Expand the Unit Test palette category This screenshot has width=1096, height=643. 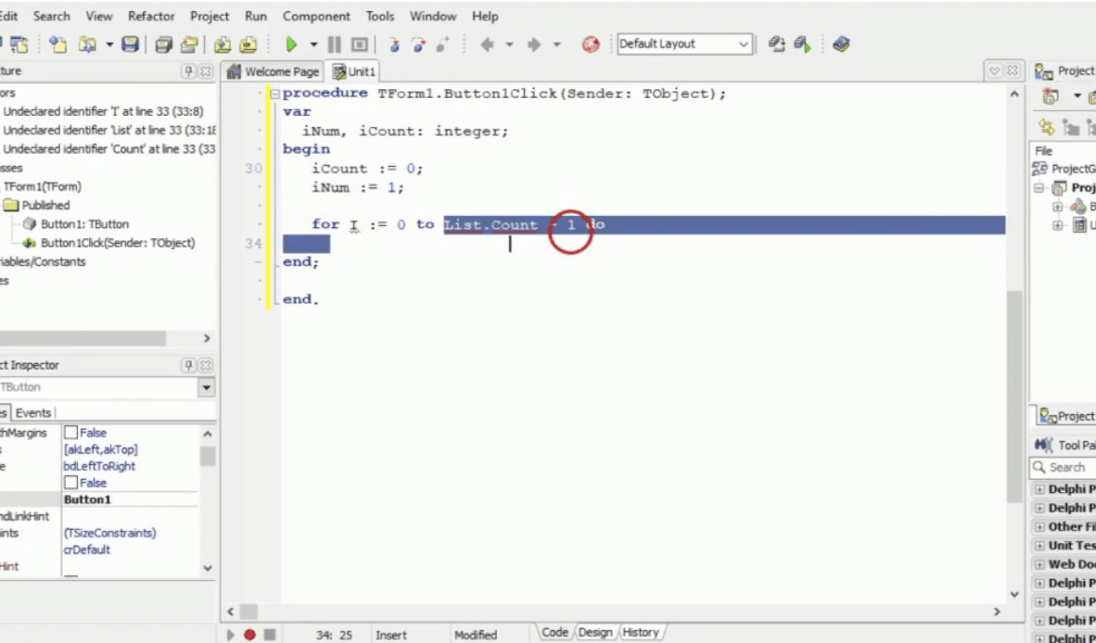(x=1039, y=546)
